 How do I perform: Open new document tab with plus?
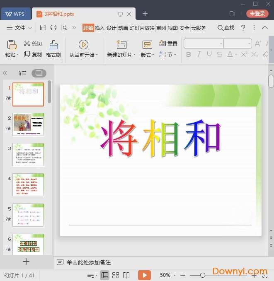[x=145, y=14]
